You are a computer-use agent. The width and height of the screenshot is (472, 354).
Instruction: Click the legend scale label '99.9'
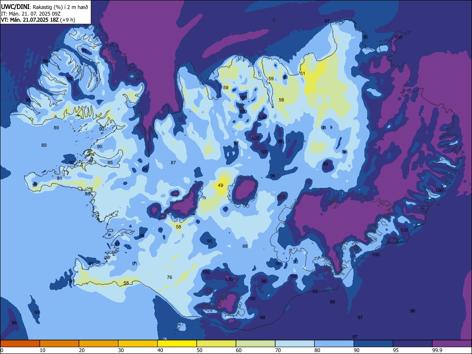(x=437, y=350)
